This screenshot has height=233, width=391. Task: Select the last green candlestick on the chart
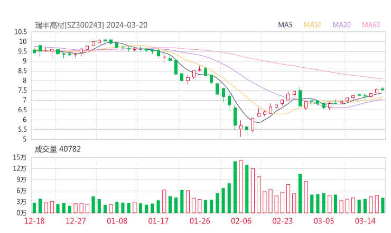tap(383, 89)
